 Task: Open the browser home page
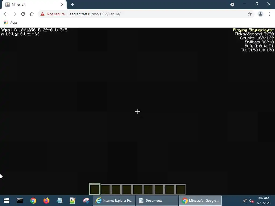32,14
